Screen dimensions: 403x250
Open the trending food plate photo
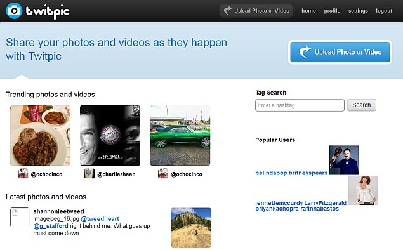(40, 135)
